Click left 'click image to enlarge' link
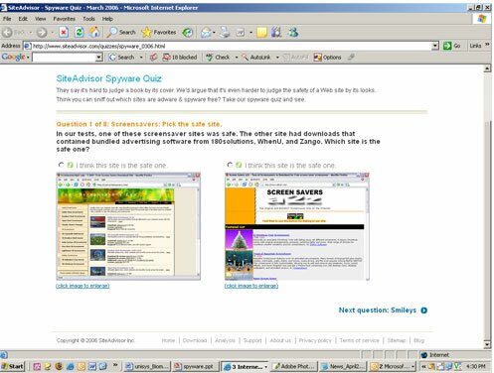 pyautogui.click(x=82, y=286)
